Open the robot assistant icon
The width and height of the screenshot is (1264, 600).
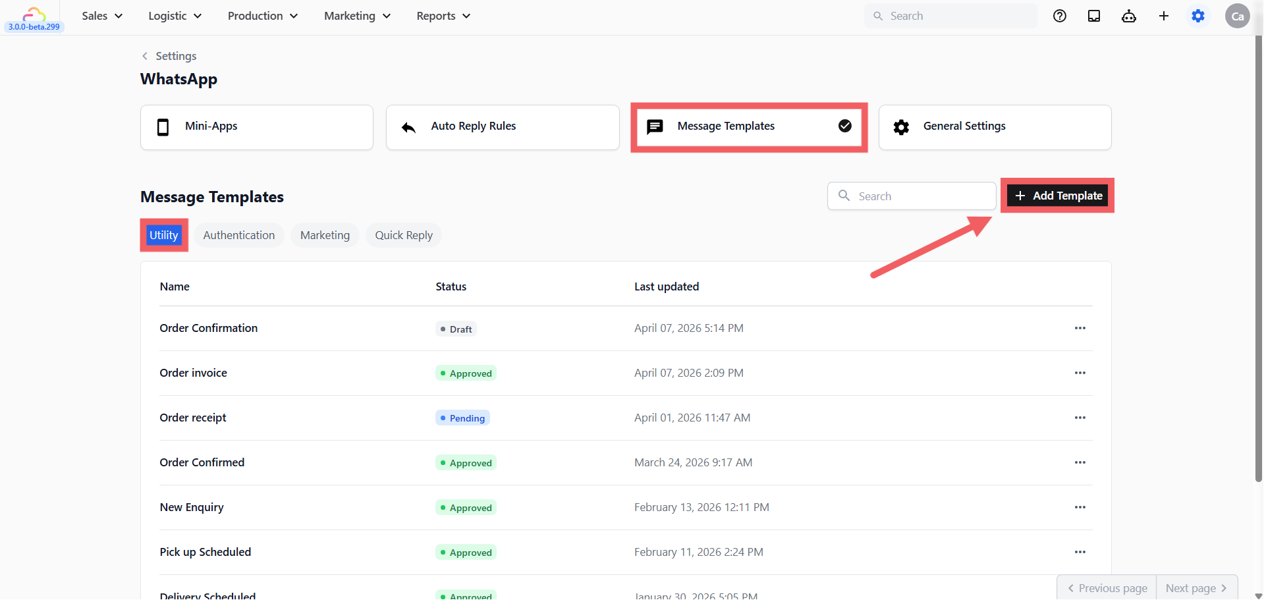click(1129, 16)
